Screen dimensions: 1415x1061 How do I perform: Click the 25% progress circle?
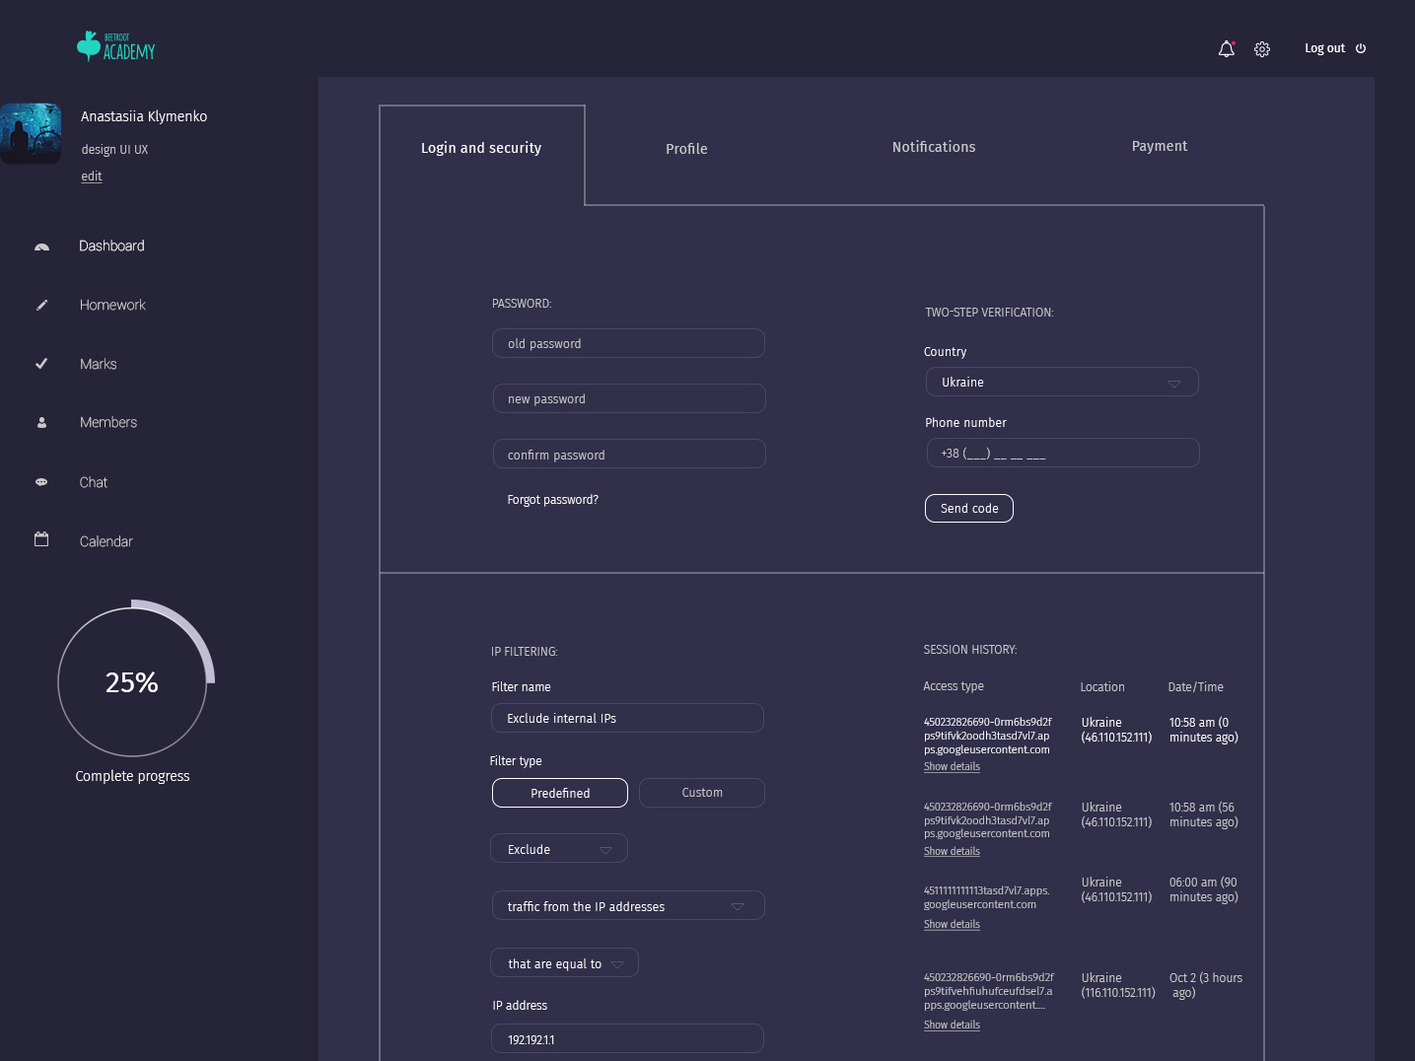132,680
